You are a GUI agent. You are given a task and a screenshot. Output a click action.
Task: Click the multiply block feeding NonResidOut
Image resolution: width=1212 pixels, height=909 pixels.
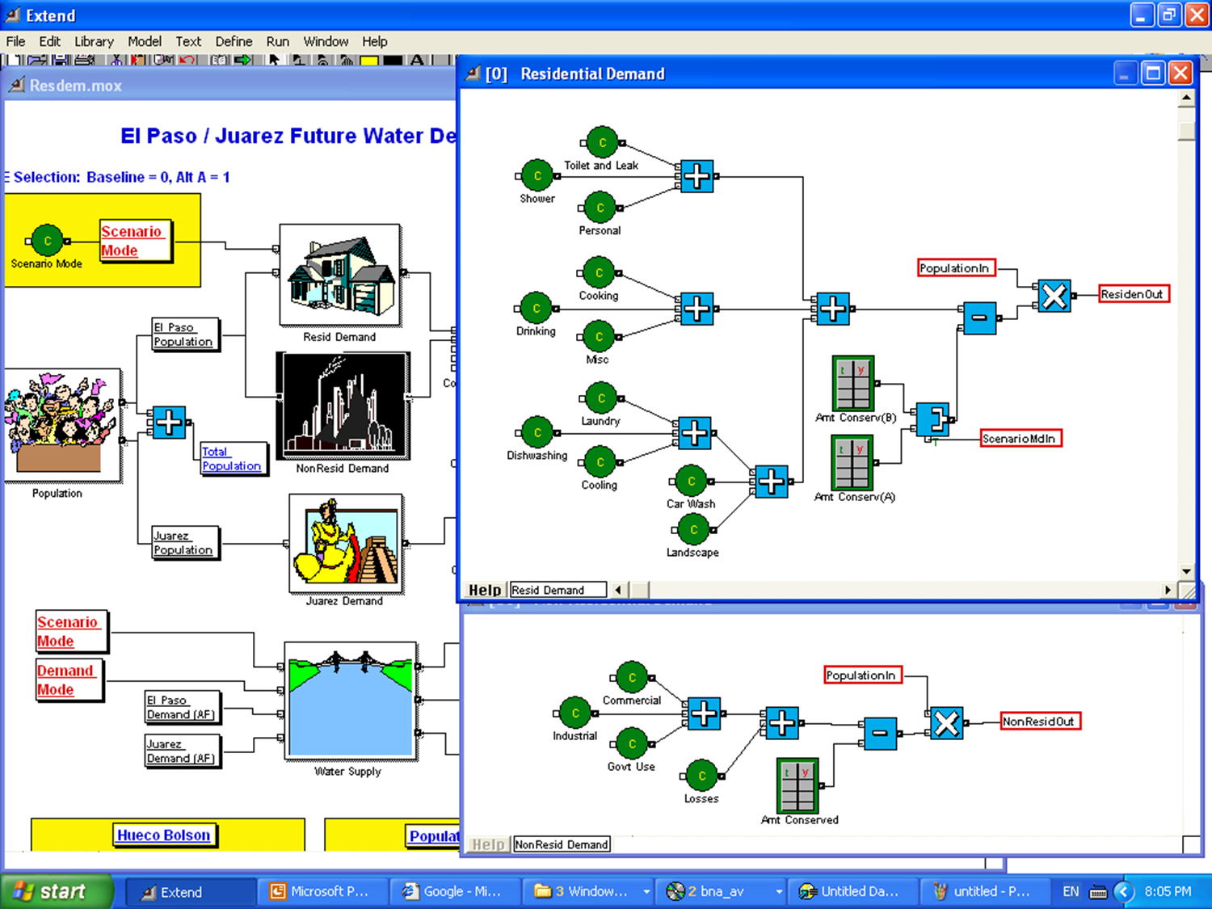[x=946, y=723]
